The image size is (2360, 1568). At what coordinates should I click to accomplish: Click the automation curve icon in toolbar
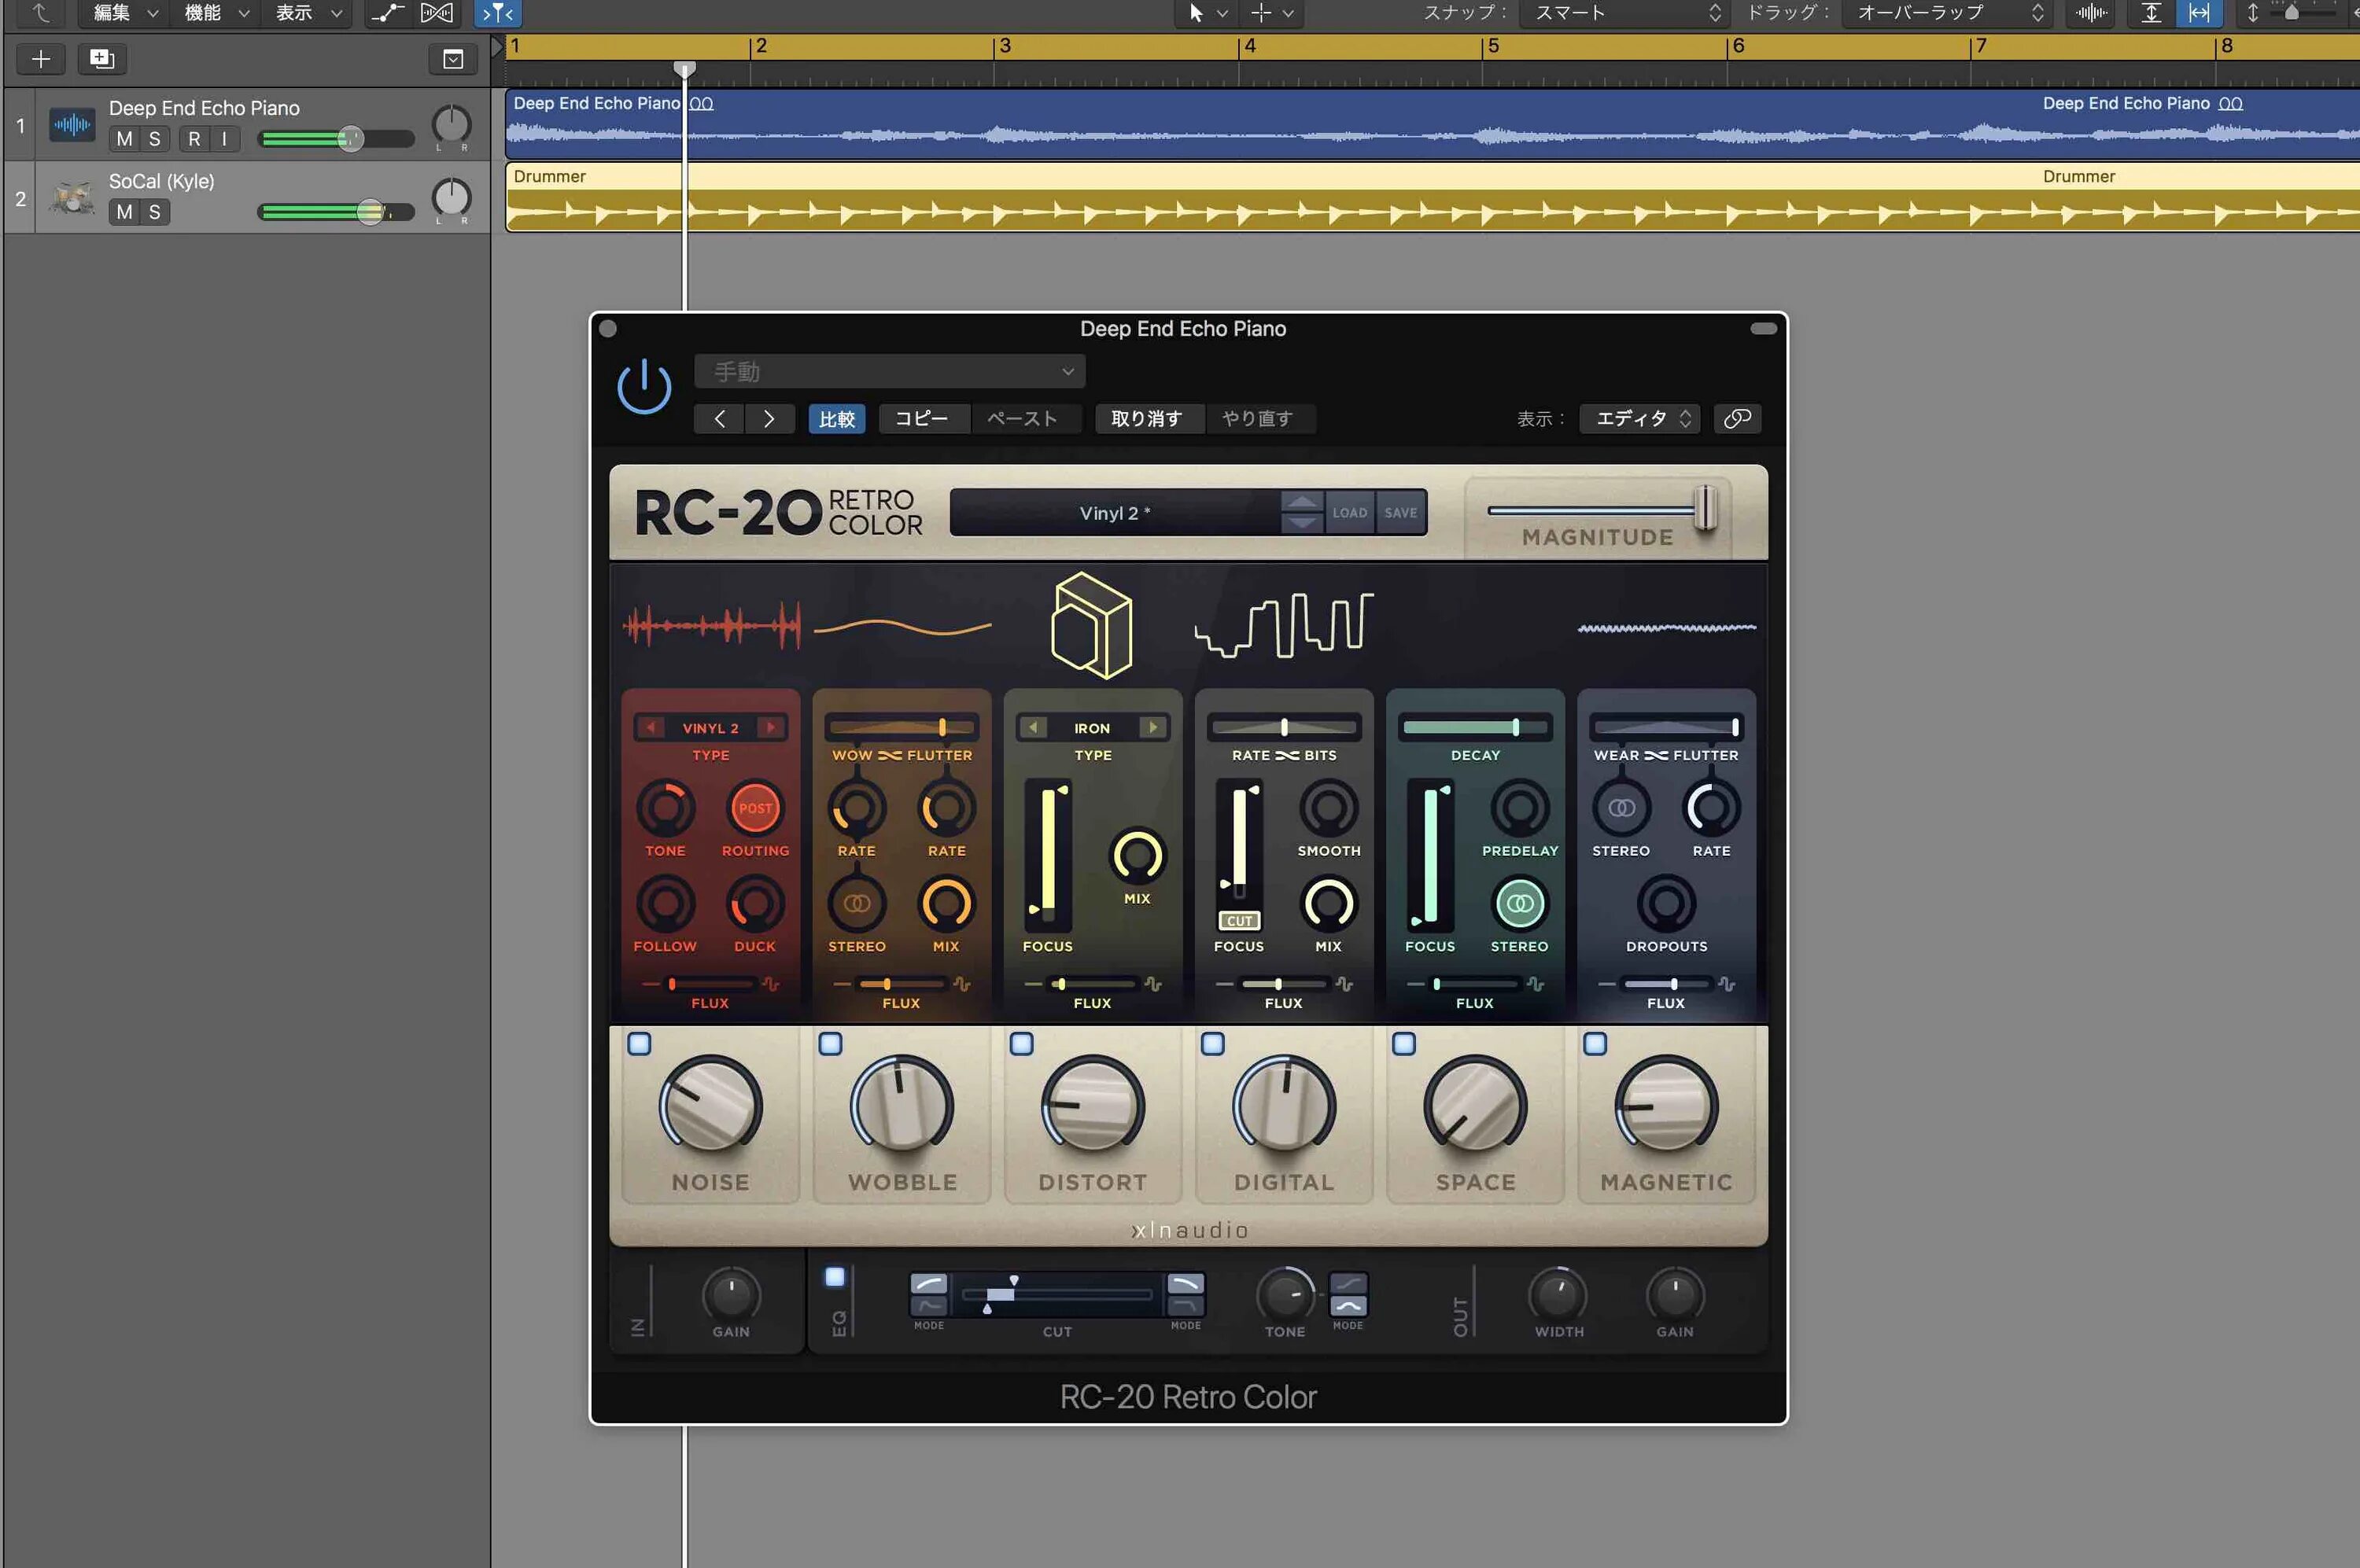click(x=388, y=13)
